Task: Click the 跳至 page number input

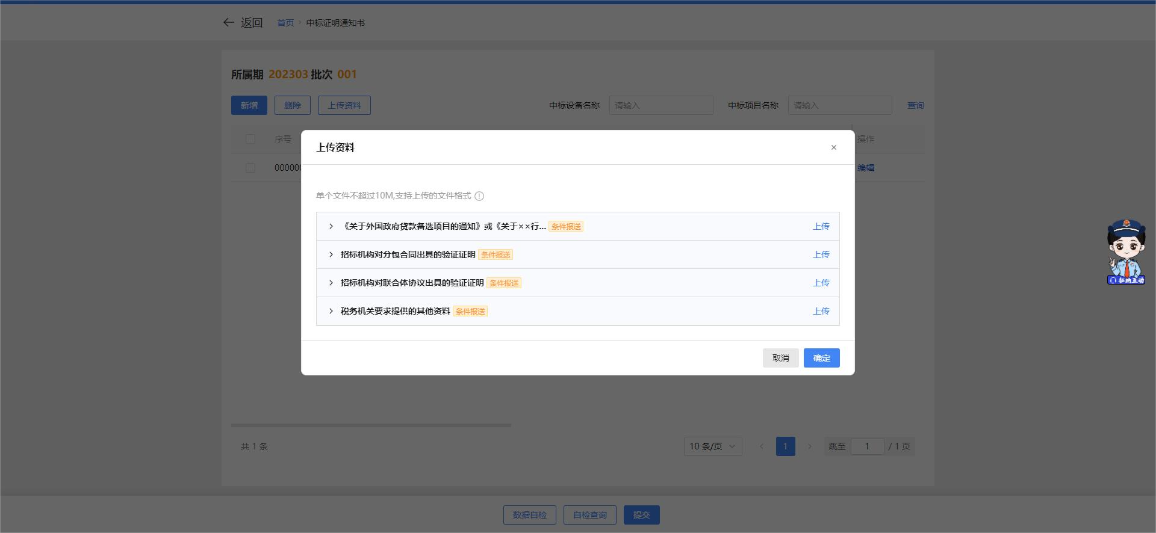Action: tap(867, 446)
